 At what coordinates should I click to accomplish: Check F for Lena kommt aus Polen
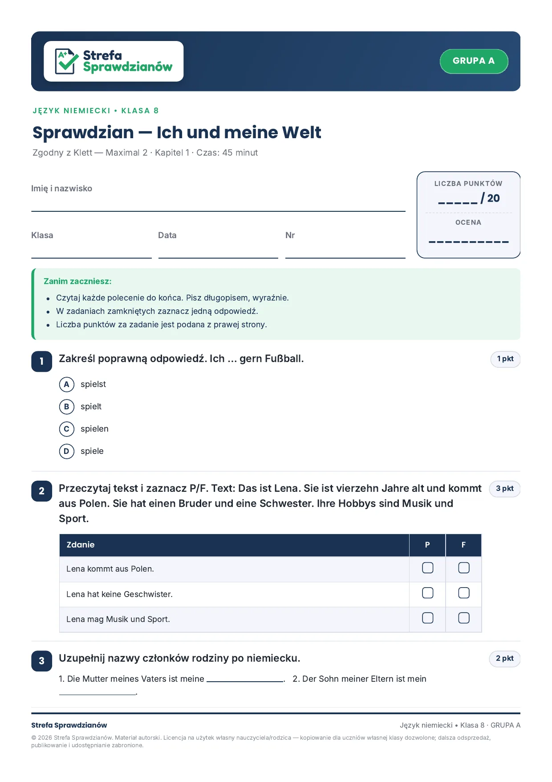(464, 568)
